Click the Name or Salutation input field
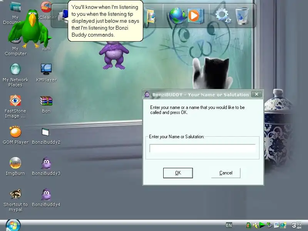Screen dimensions: 308x231 pyautogui.click(x=203, y=148)
